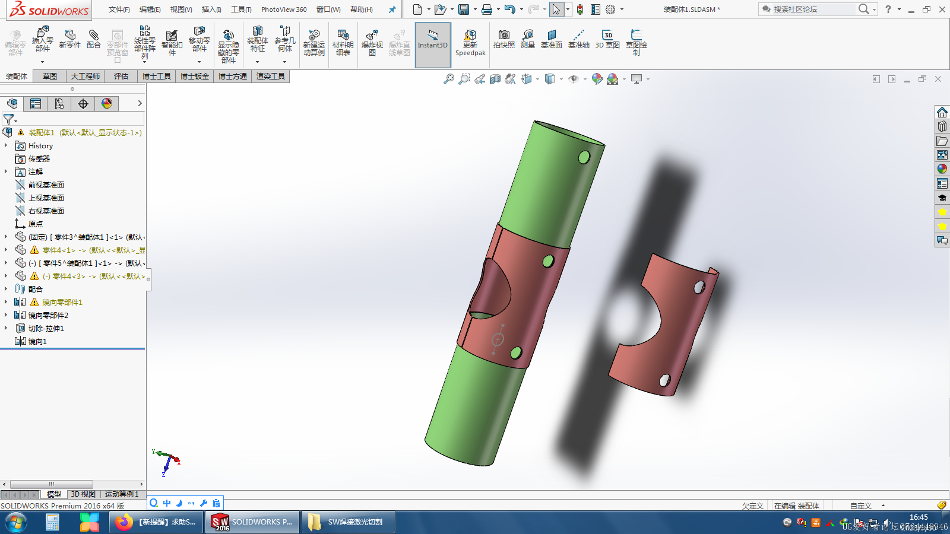Open the 文件(F) File menu

pyautogui.click(x=119, y=9)
